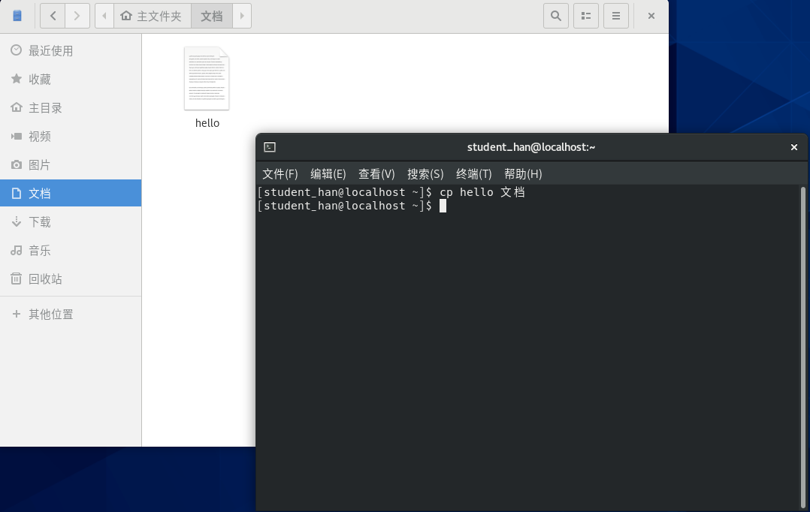Open the terminal 编辑(E) menu

click(x=328, y=174)
